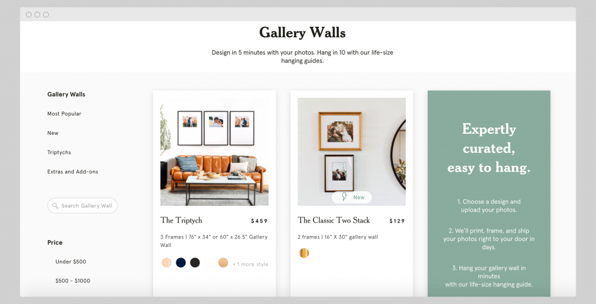Filter price $500 - $1000

pyautogui.click(x=73, y=281)
